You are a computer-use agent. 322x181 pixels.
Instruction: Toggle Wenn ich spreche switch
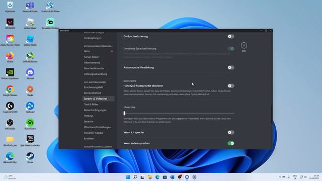tap(231, 132)
